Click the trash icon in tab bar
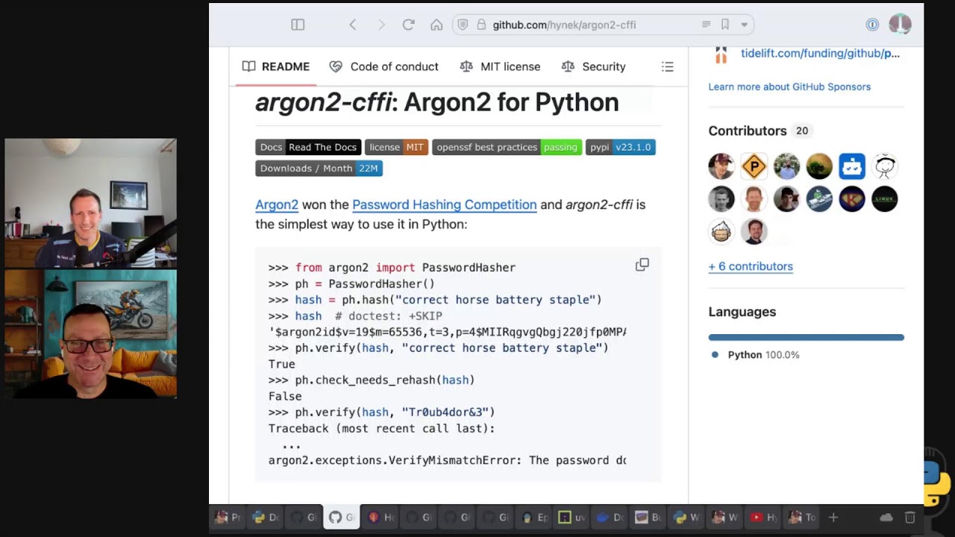Image resolution: width=955 pixels, height=537 pixels. tap(910, 517)
